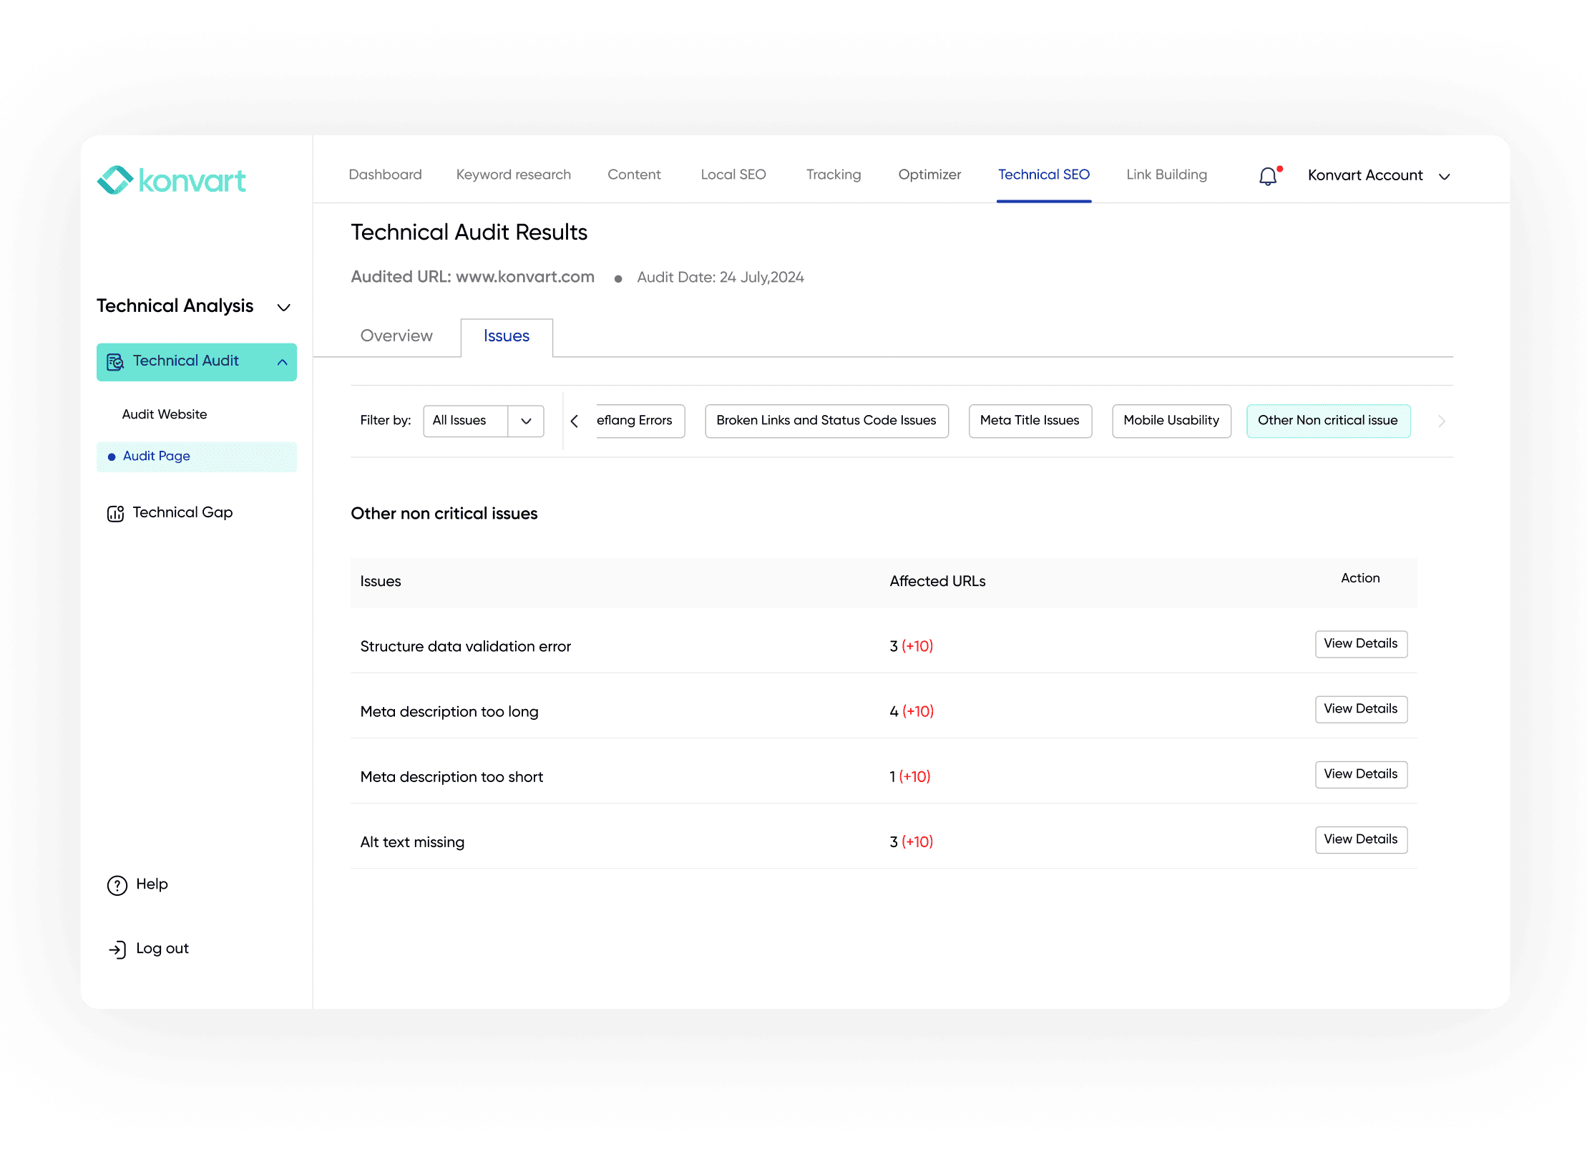Select the Mobile Usability filter chip
This screenshot has height=1162, width=1587.
(x=1171, y=421)
